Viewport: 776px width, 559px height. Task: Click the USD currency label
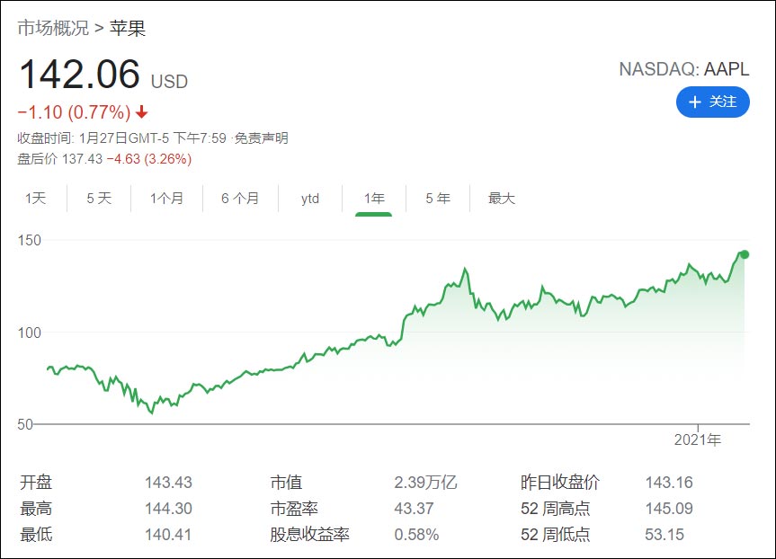169,82
